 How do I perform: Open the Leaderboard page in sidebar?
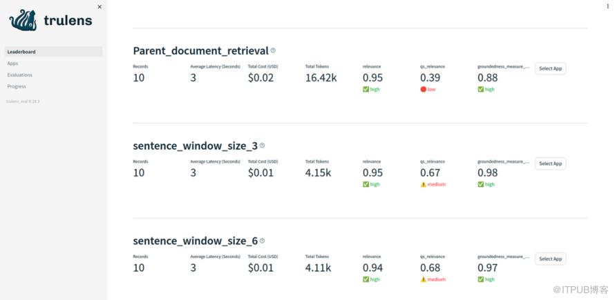coord(21,52)
